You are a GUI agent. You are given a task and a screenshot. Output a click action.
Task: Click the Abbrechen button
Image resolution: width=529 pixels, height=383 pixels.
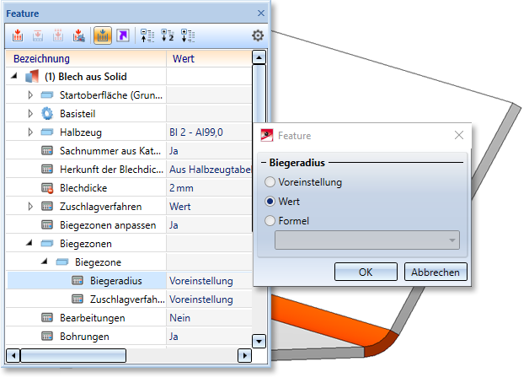coord(435,272)
